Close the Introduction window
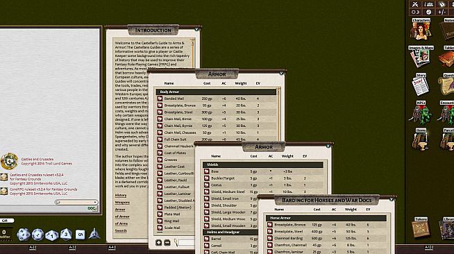 click(196, 30)
